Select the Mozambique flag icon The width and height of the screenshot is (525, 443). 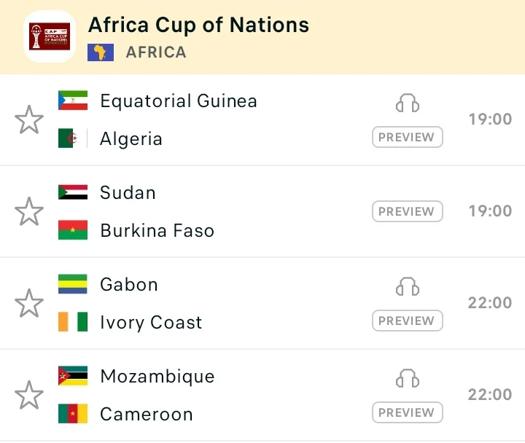[73, 376]
